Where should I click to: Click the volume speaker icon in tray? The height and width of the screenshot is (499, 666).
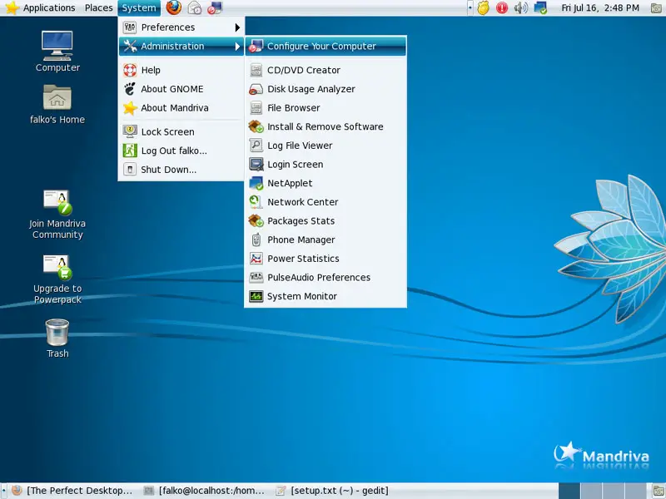point(521,8)
